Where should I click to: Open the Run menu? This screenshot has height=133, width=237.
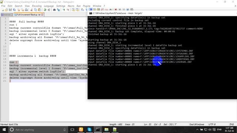pyautogui.click(x=79, y=6)
